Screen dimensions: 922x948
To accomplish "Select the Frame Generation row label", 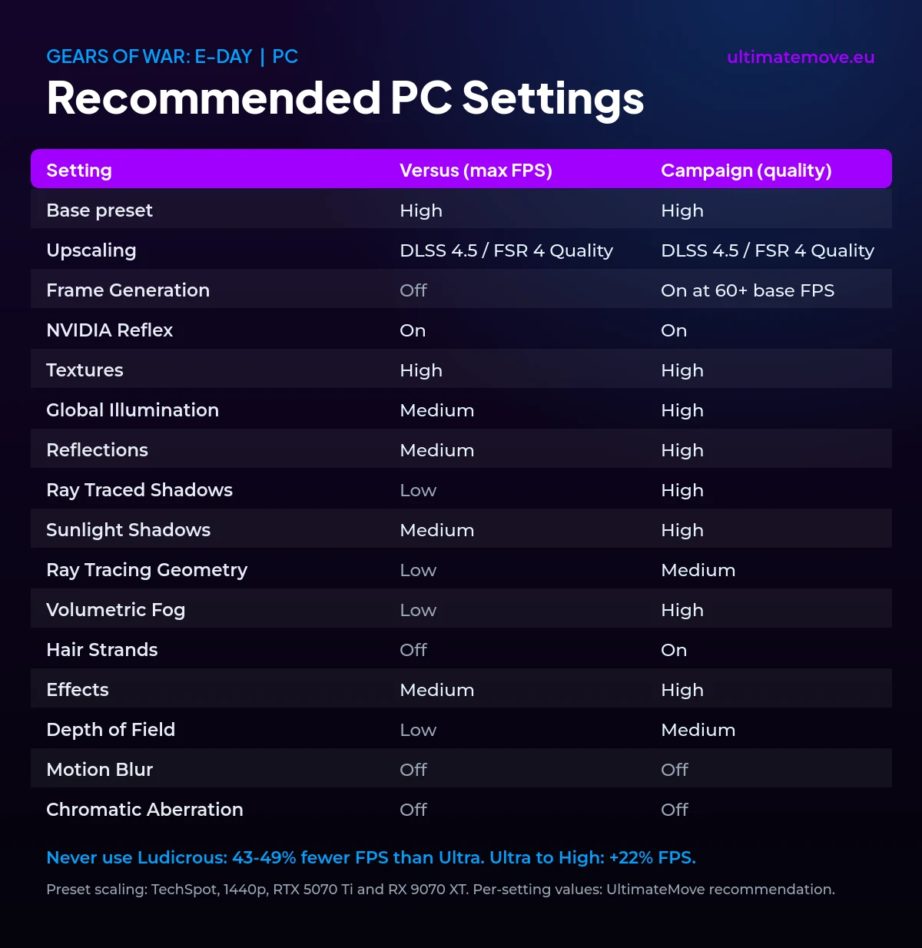I will point(128,290).
